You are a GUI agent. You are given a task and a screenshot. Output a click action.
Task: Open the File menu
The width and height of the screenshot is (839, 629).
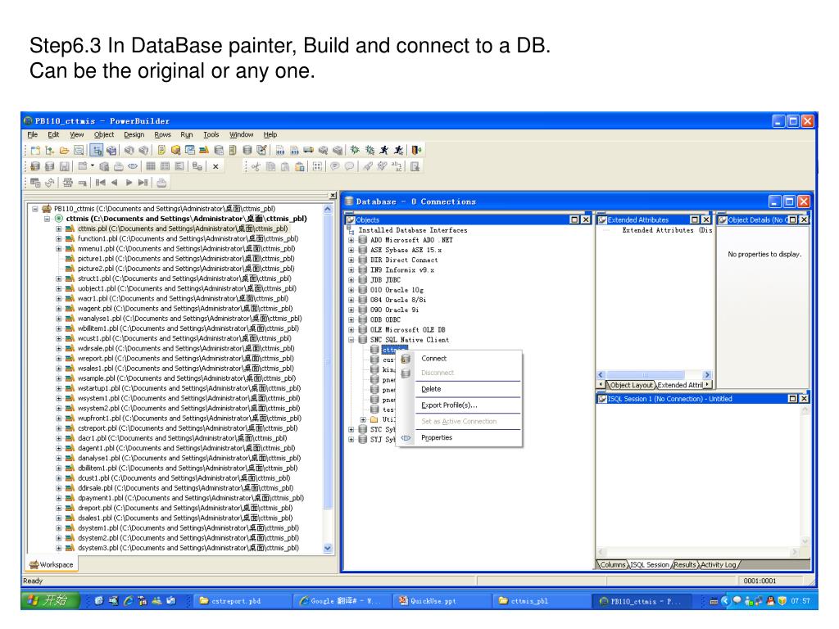33,135
